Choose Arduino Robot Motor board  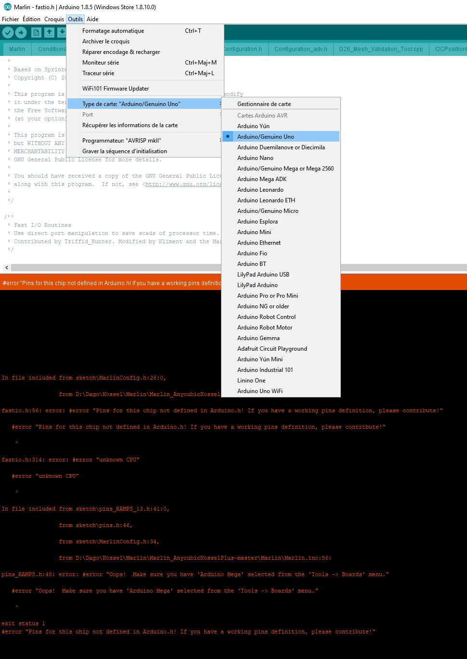(281, 328)
